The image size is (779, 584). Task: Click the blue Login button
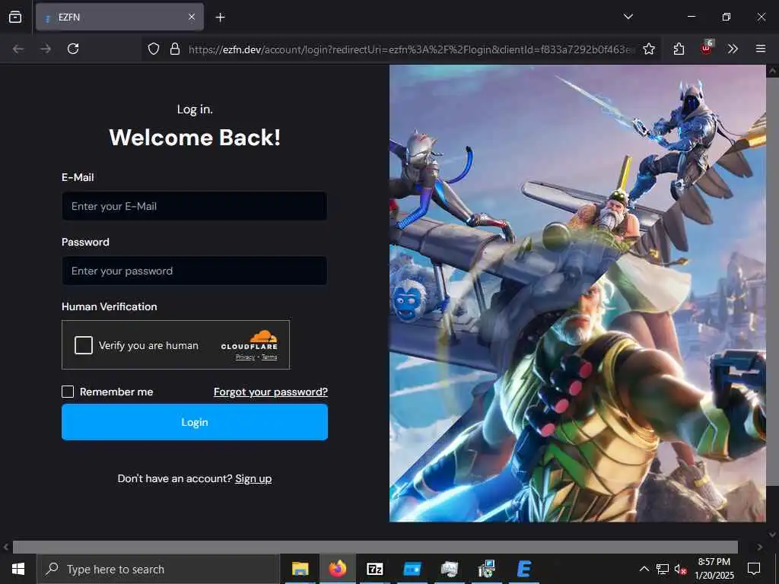pos(194,422)
